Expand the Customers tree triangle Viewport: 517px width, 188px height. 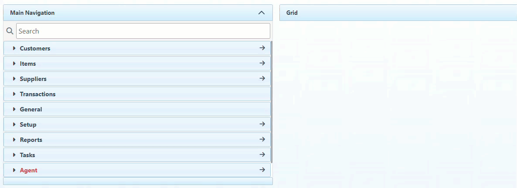pos(14,48)
